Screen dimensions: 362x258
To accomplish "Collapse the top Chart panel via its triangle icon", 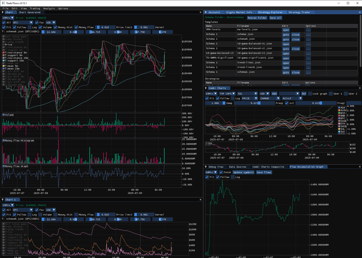I will [3, 12].
